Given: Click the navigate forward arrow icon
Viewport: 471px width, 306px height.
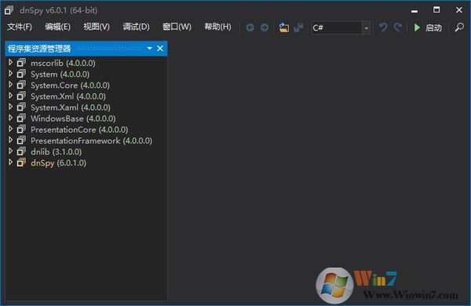Looking at the screenshot, I should pyautogui.click(x=265, y=27).
